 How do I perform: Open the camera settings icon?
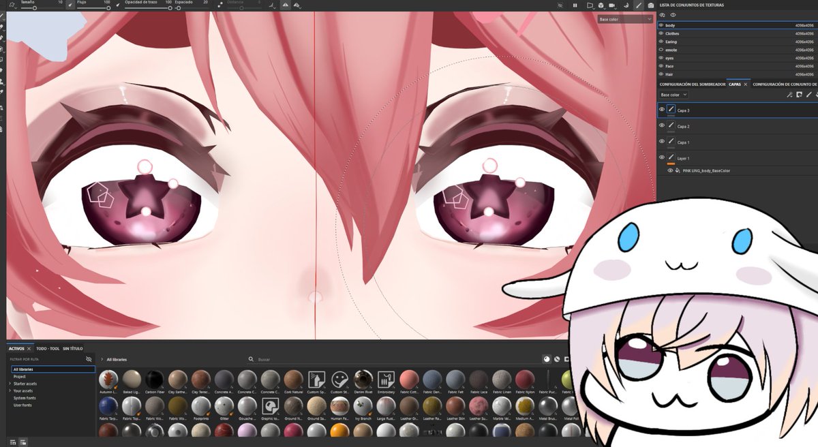click(x=614, y=5)
